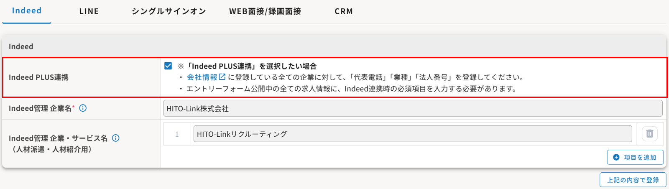Open info tooltip beside Indeed管理 企業名
669x189 pixels.
click(x=83, y=108)
